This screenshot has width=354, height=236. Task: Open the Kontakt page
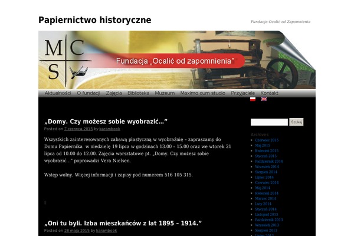[x=269, y=93]
